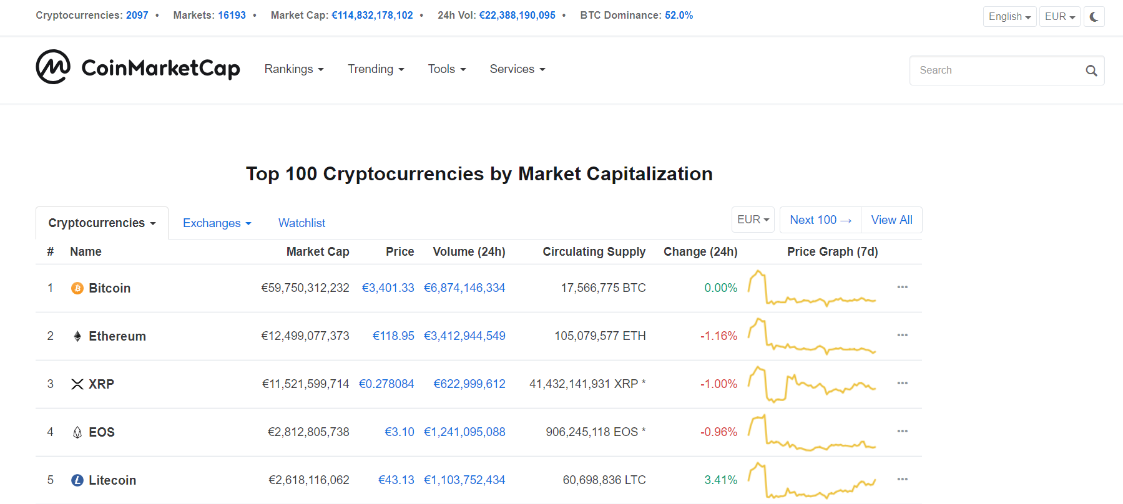Focus the Search input field
Image resolution: width=1123 pixels, height=504 pixels.
click(996, 70)
